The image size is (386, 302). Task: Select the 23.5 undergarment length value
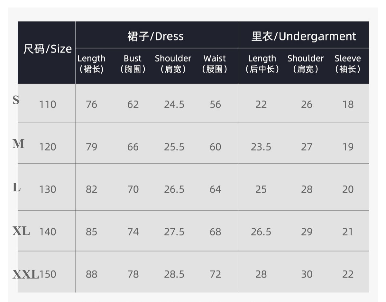(261, 147)
